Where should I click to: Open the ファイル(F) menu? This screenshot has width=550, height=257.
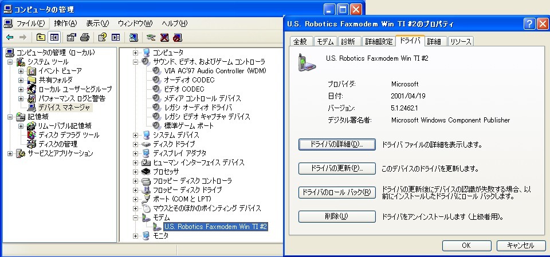coord(31,23)
